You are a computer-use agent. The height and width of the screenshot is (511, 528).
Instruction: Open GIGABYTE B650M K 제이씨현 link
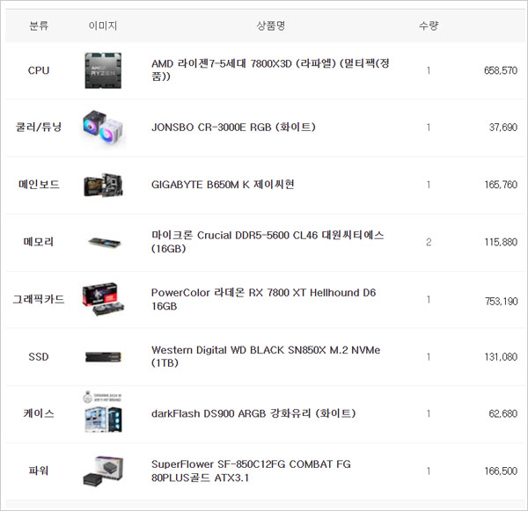point(223,185)
